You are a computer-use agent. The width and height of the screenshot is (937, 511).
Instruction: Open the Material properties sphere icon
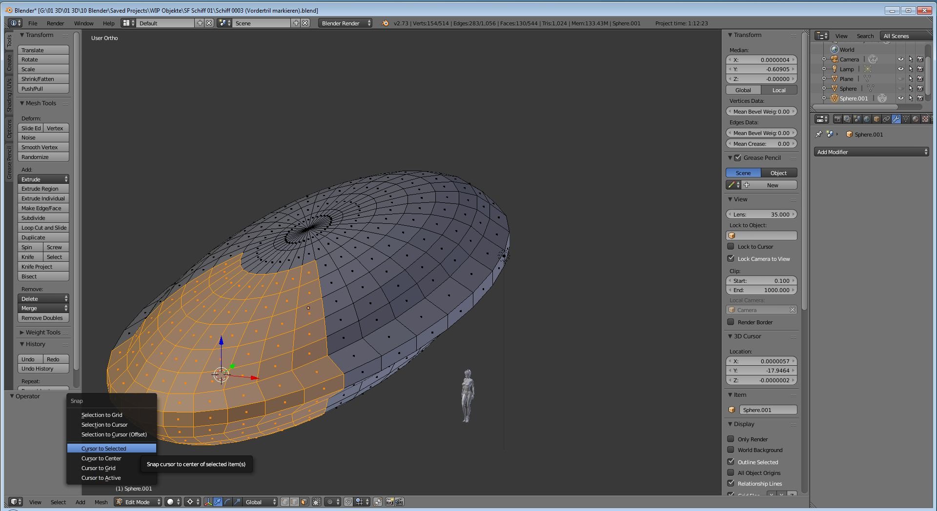point(916,119)
